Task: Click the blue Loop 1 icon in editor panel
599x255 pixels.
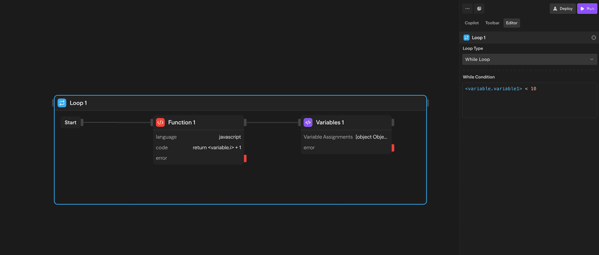Action: pos(466,38)
